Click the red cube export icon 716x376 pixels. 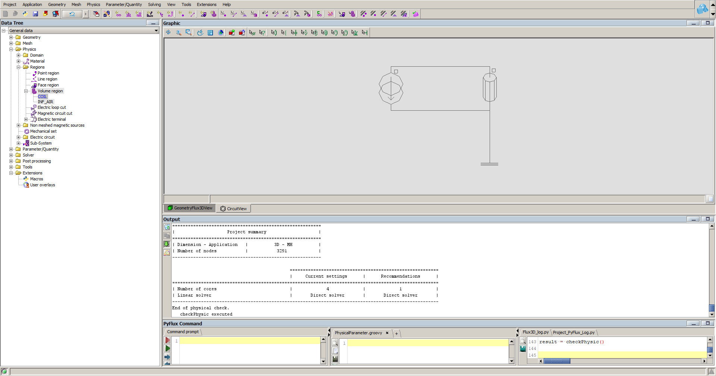click(242, 32)
